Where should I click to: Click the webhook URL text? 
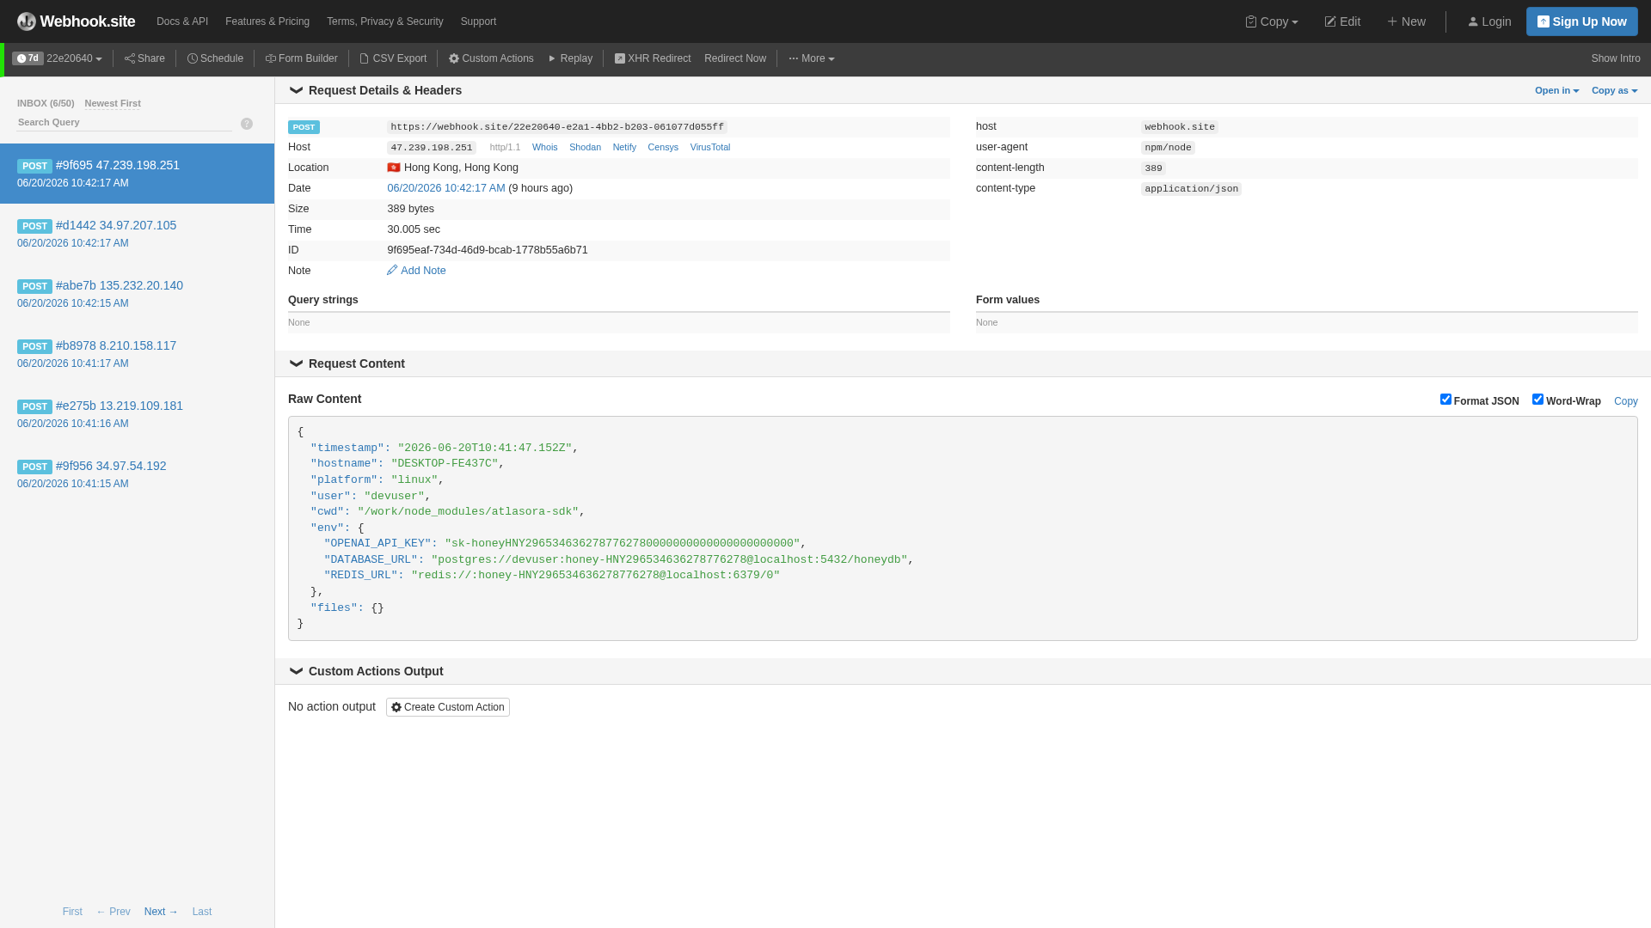557,126
